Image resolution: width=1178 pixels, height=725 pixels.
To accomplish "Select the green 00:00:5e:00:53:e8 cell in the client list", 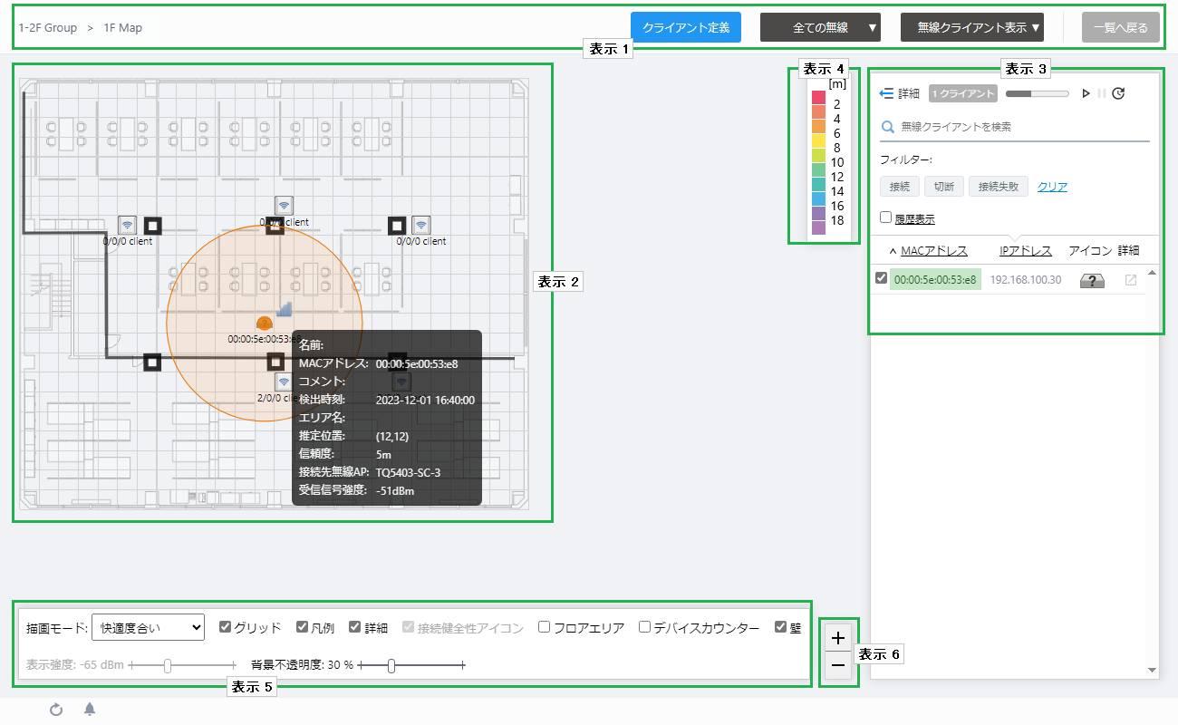I will (935, 280).
